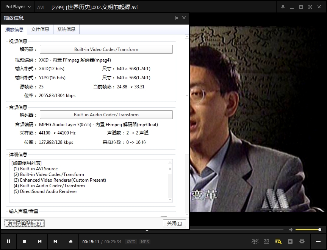Viewport: 327px width, 250px height.
Task: Click the Built-in Audio Codec/Transform button
Action: (106, 115)
